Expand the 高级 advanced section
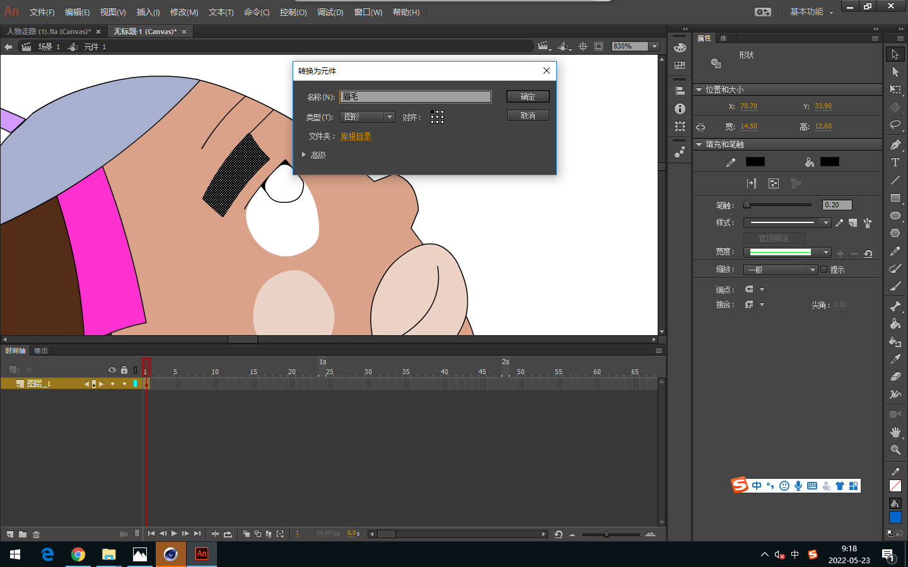 click(304, 155)
